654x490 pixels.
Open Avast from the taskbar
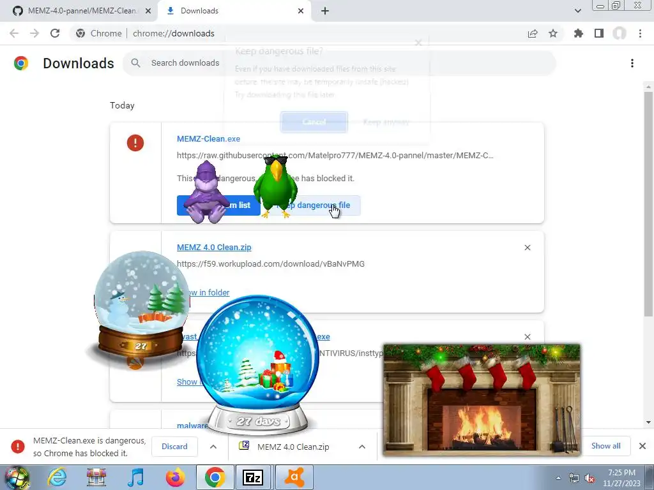(294, 477)
